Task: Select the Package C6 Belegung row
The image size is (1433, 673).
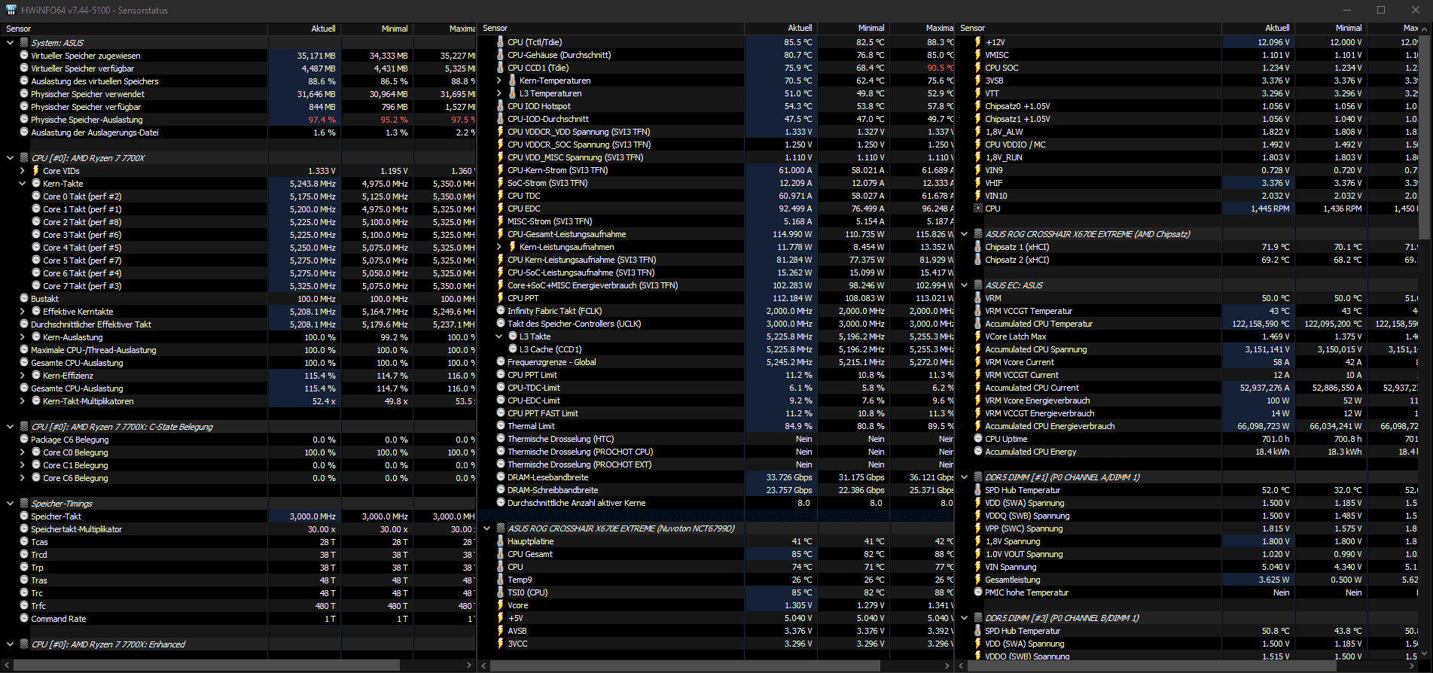Action: point(238,440)
